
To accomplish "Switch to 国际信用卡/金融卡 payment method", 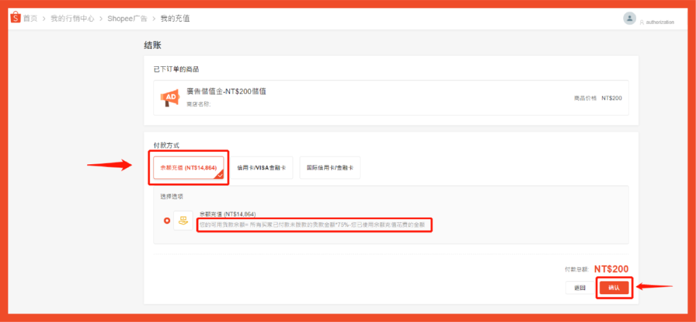I will pyautogui.click(x=330, y=167).
